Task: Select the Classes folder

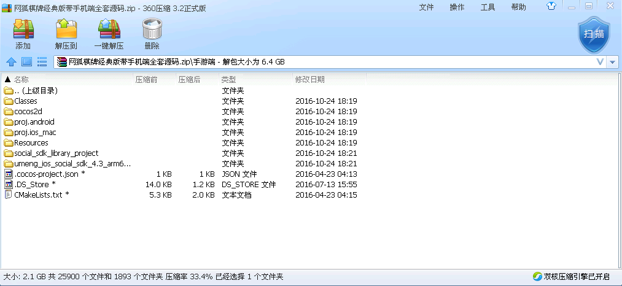Action: tap(26, 101)
